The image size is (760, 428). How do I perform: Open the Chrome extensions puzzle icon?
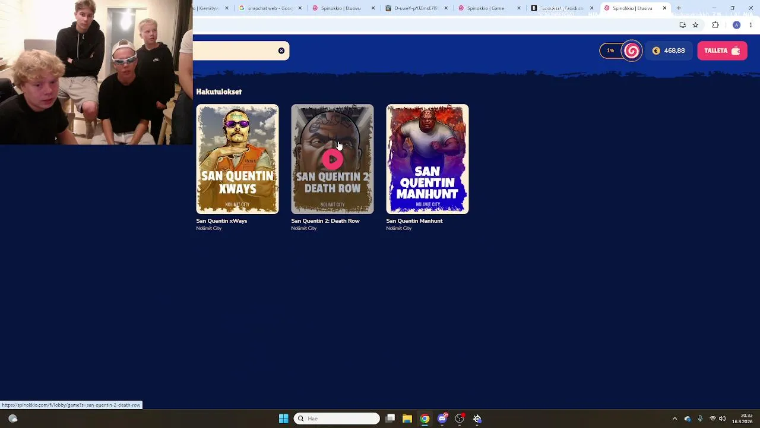(715, 25)
